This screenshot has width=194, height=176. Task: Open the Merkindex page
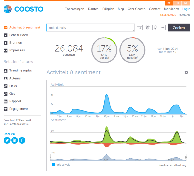pyautogui.click(x=171, y=9)
